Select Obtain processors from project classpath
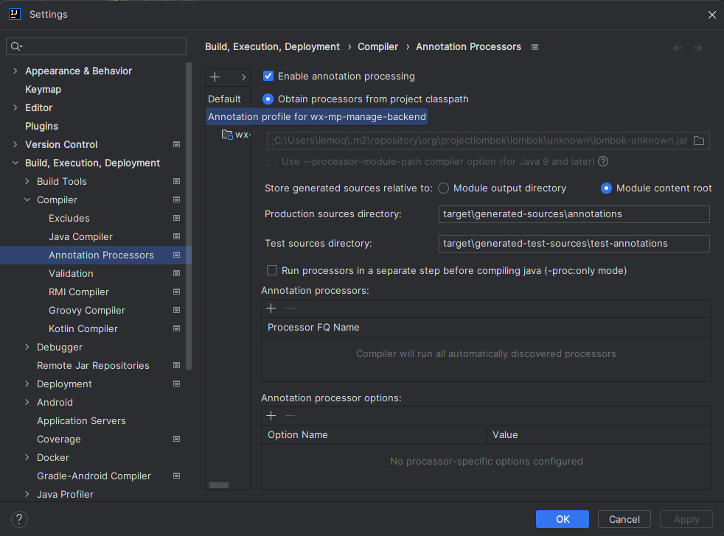Viewport: 724px width, 536px height. point(268,99)
